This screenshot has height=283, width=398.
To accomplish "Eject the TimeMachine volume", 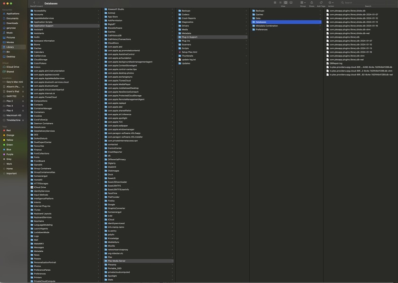I will (x=23, y=120).
